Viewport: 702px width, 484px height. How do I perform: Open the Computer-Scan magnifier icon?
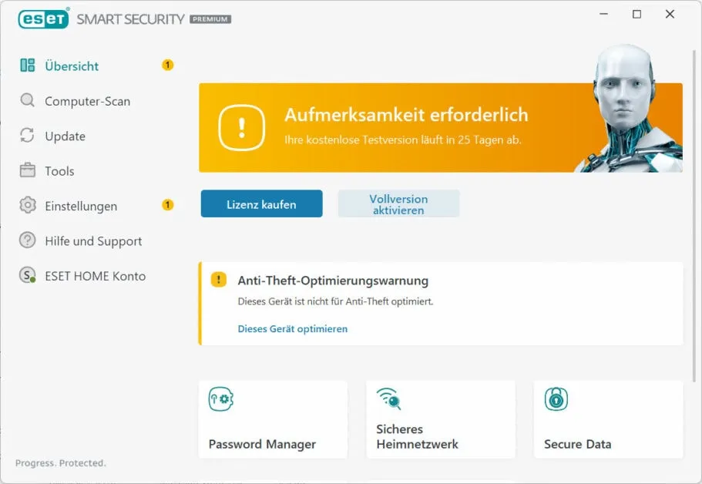point(26,101)
